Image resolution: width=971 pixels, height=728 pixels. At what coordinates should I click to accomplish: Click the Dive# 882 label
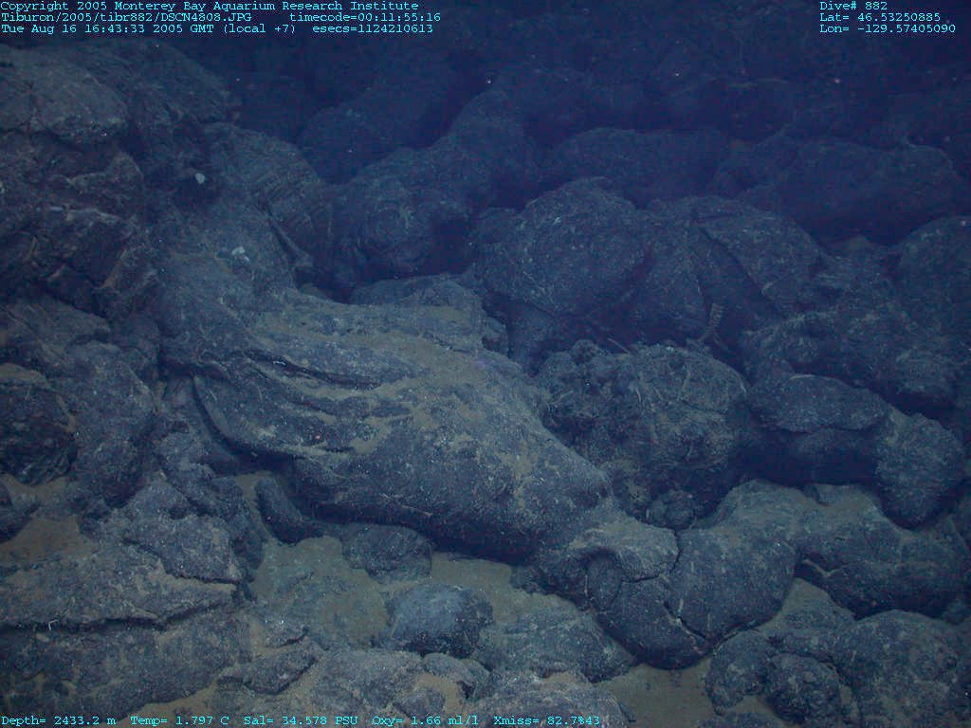coord(853,6)
